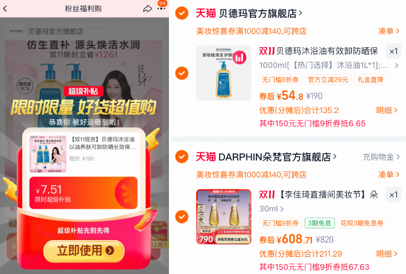
Task: Tap the Tmall logo beside DARPHIN朵梵官方旗舰店
Action: pyautogui.click(x=205, y=157)
